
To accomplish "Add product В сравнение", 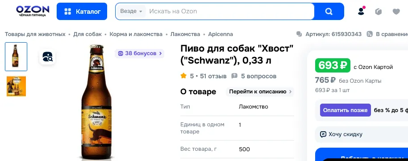I will coord(391,34).
